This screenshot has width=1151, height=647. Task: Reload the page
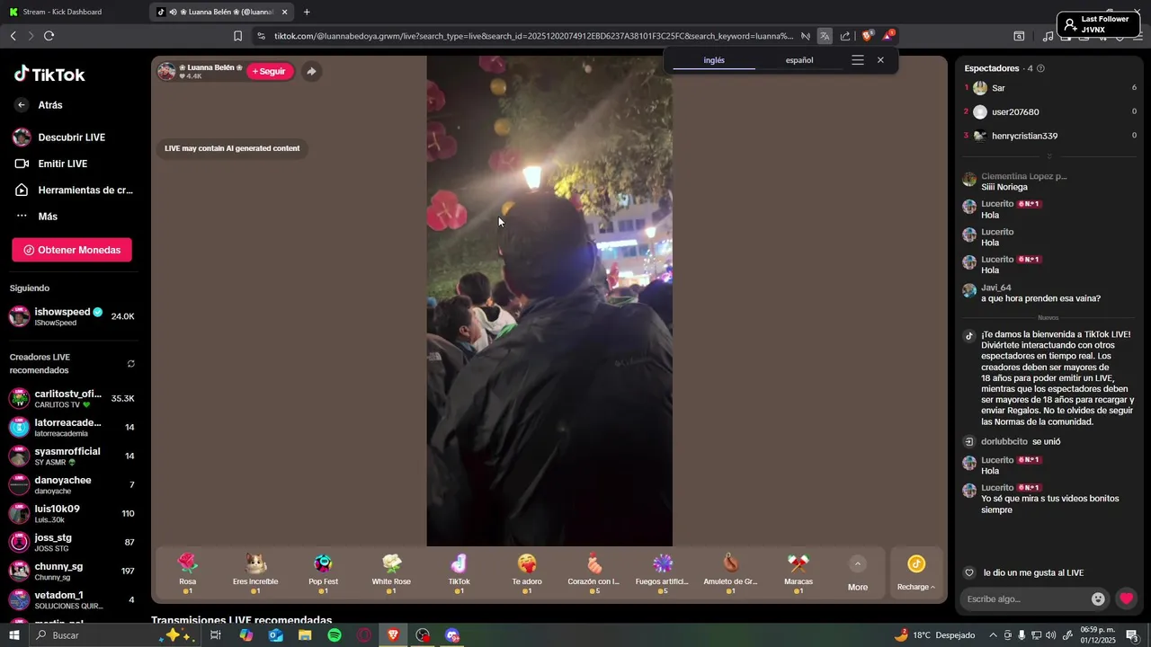click(49, 36)
